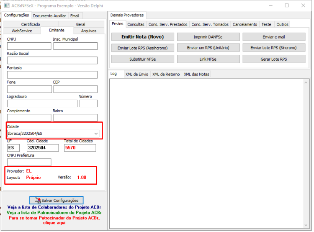Open the Outros tab
The width and height of the screenshot is (314, 232).
click(x=282, y=24)
